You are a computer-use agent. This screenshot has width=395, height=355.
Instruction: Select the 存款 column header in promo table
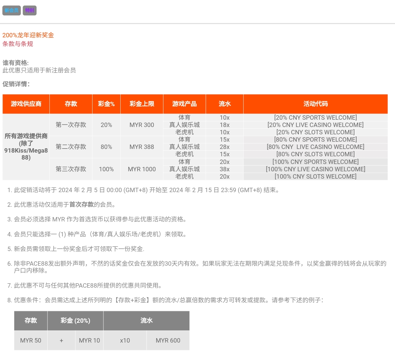[x=71, y=104]
